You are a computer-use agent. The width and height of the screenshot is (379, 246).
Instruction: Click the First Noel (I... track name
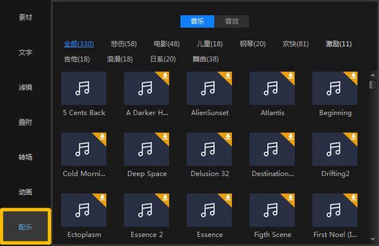[x=335, y=234]
